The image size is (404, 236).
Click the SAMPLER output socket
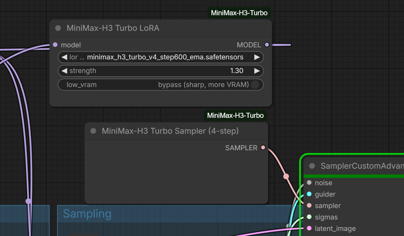(x=263, y=147)
